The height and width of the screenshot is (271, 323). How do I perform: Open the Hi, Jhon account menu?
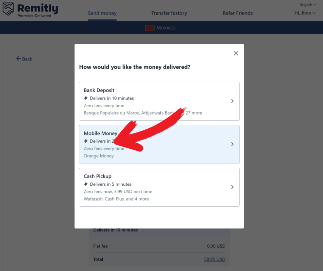(305, 13)
